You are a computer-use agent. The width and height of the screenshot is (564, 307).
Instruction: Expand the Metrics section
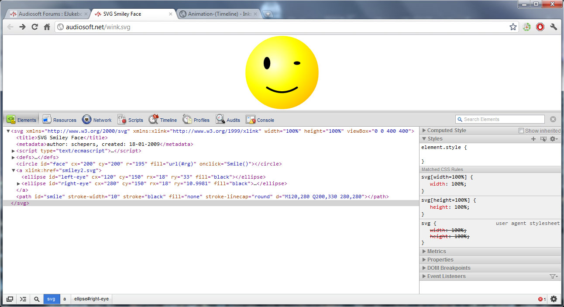[x=436, y=252]
